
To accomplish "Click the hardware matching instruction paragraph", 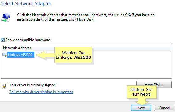I will pyautogui.click(x=86, y=17).
